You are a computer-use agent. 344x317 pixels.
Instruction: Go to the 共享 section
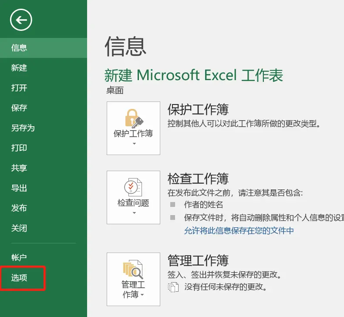tap(44, 168)
